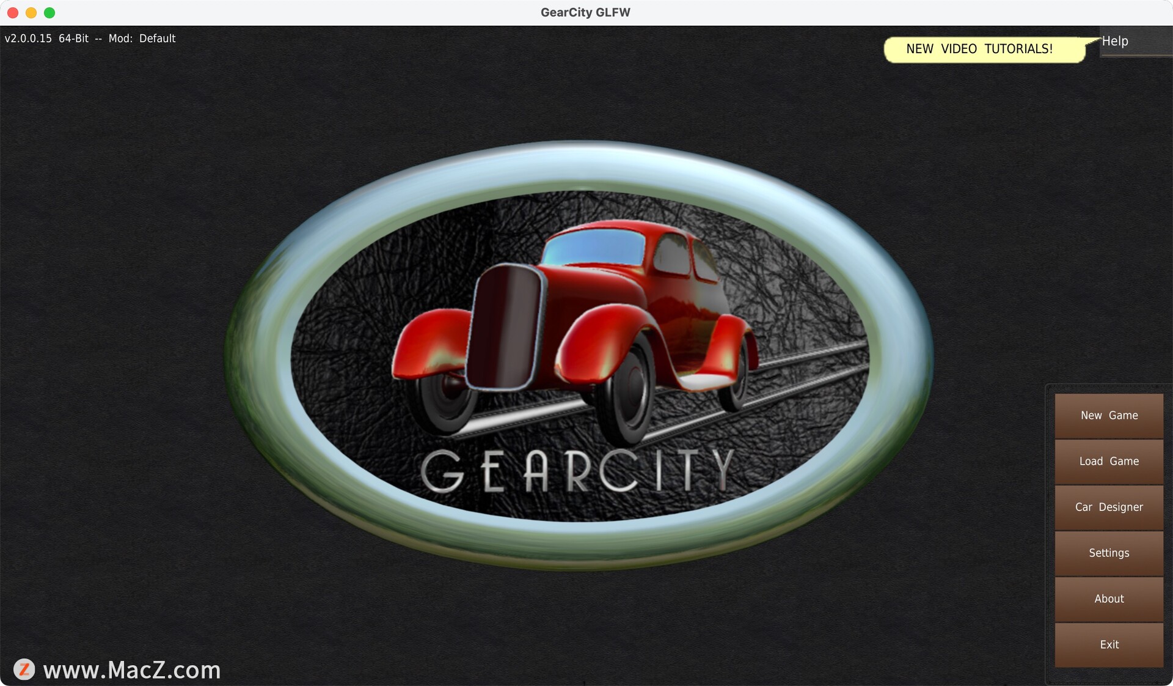Minimize the window with the yellow button
Image resolution: width=1173 pixels, height=686 pixels.
(31, 13)
